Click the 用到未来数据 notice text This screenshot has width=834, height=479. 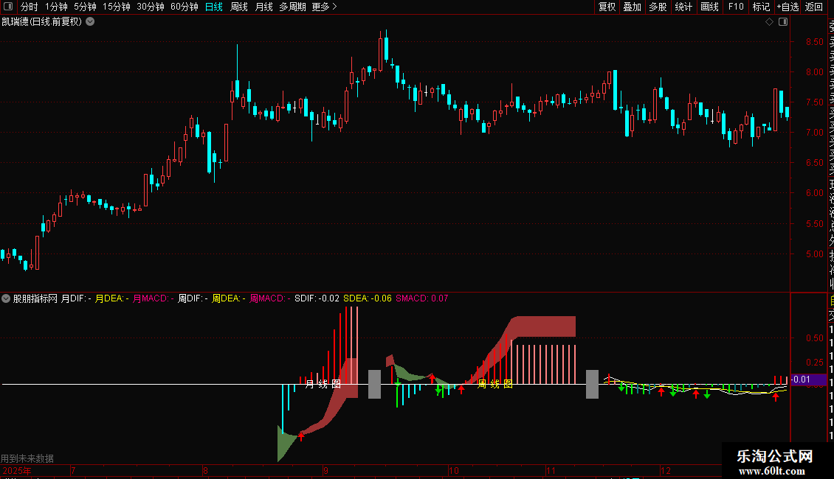coord(27,458)
